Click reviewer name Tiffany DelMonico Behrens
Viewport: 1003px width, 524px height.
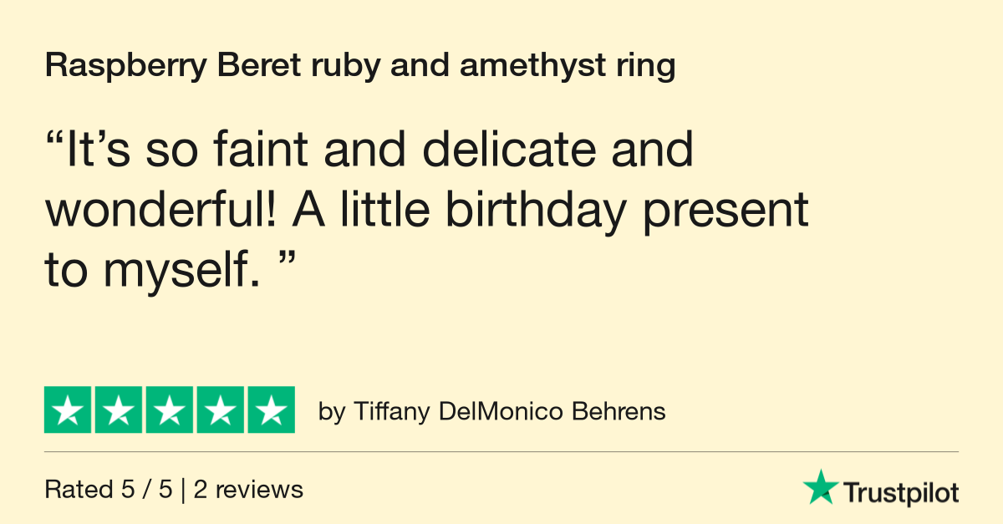[x=509, y=412]
